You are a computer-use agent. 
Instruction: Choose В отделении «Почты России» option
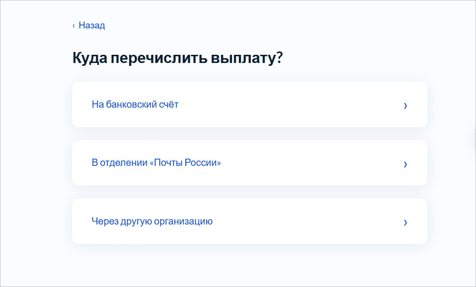point(249,163)
